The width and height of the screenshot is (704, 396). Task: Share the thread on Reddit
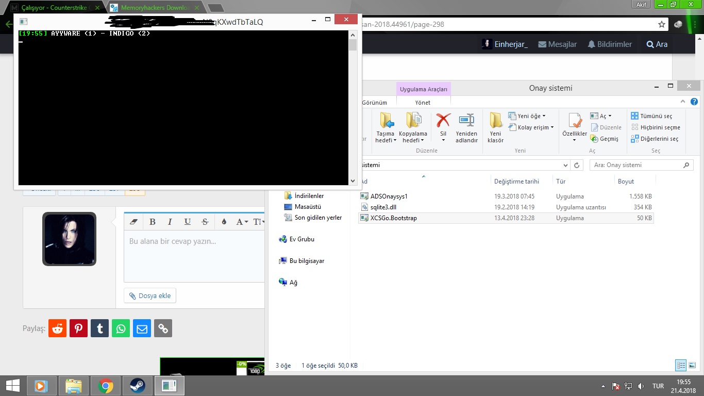(x=57, y=328)
